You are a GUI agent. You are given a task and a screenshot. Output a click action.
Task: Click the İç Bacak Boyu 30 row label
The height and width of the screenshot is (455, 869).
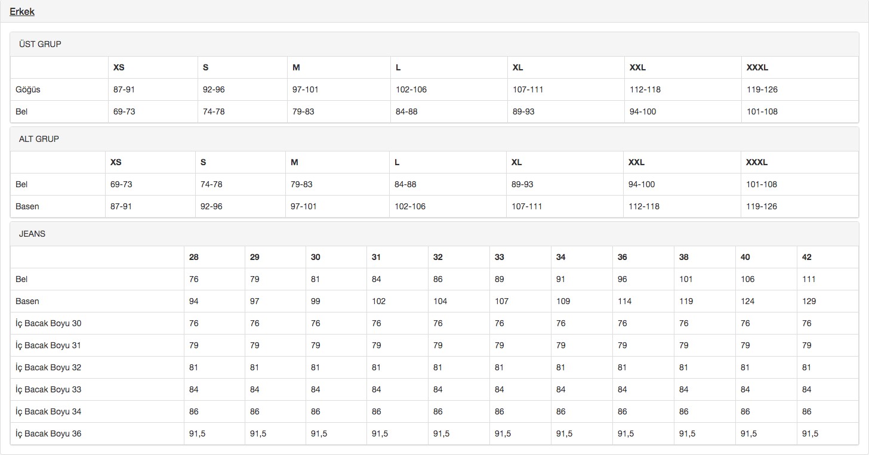(x=48, y=323)
